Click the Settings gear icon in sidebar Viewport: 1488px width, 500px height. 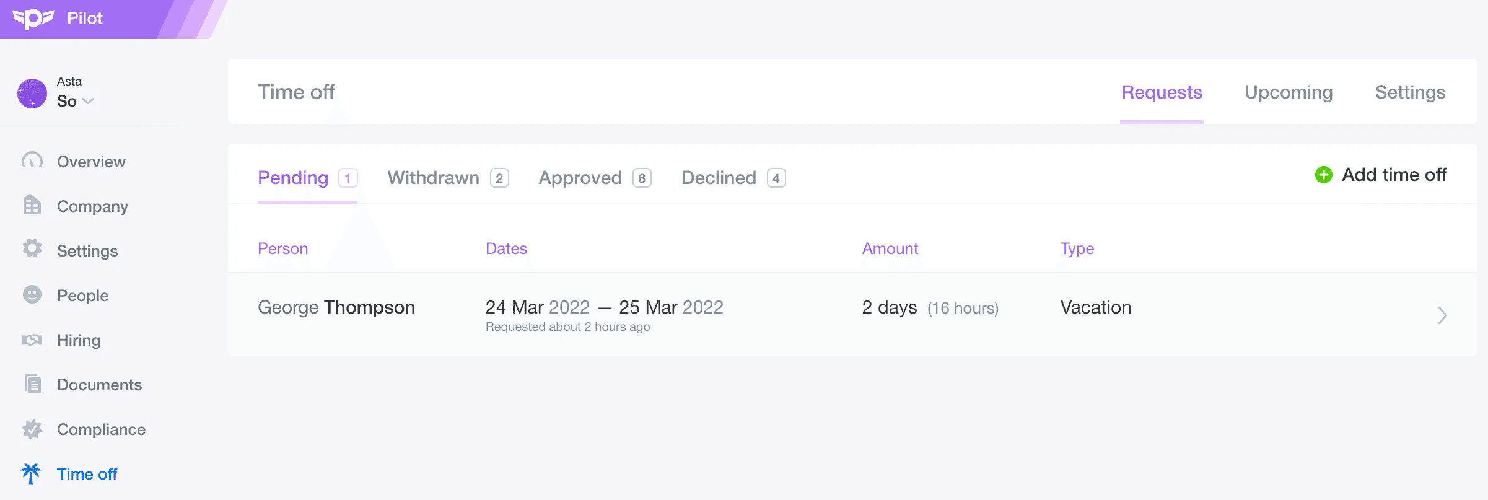coord(32,248)
